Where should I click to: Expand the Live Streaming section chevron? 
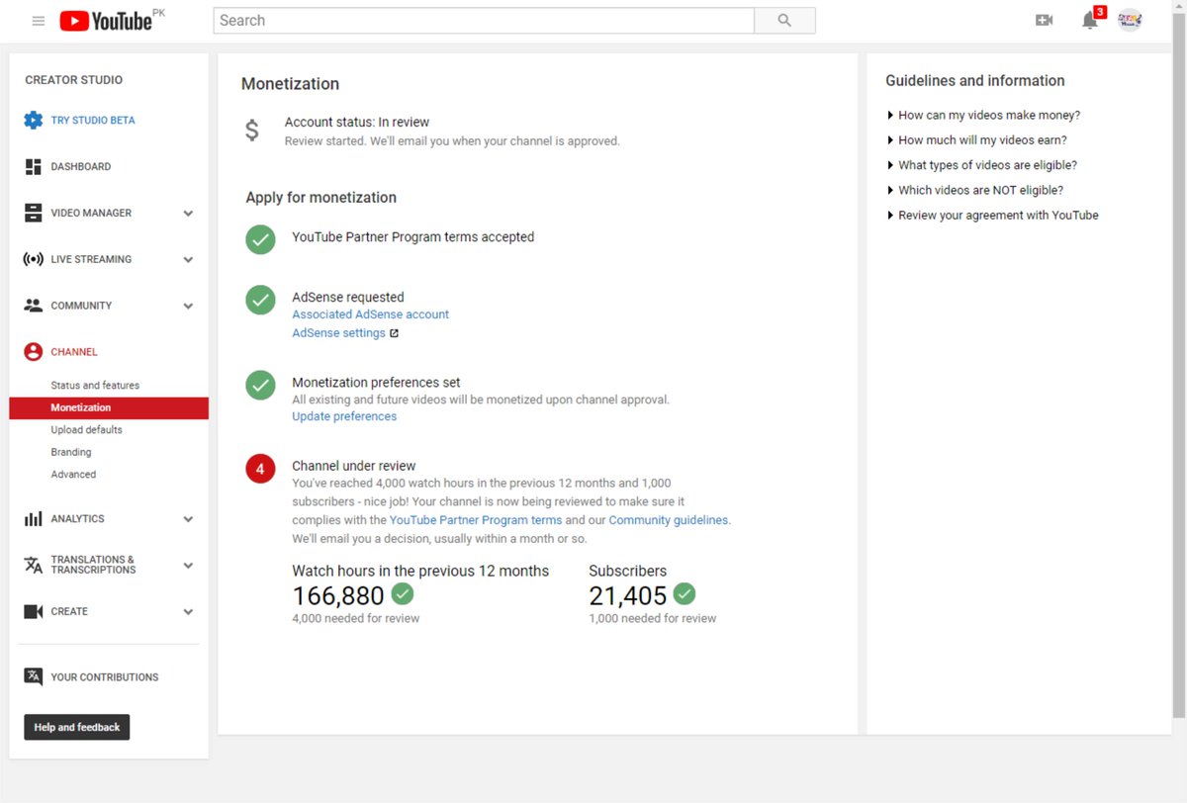click(x=188, y=260)
